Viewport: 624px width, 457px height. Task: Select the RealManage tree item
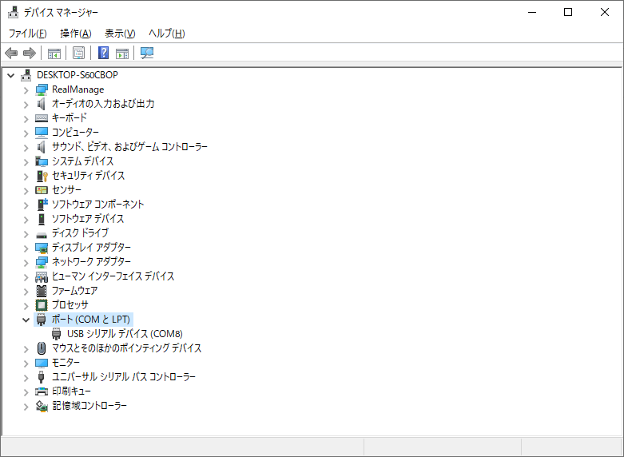(x=78, y=89)
